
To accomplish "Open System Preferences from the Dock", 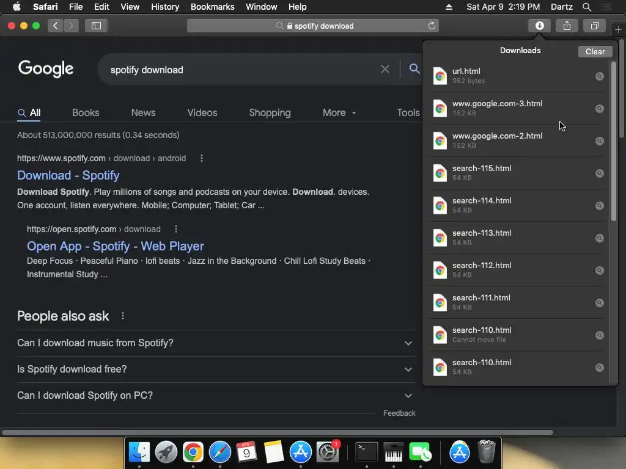I will 328,452.
